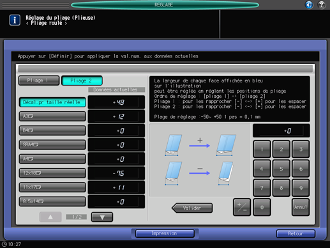The width and height of the screenshot is (330, 248).
Task: Select the A3 paper size button
Action: coord(52,116)
